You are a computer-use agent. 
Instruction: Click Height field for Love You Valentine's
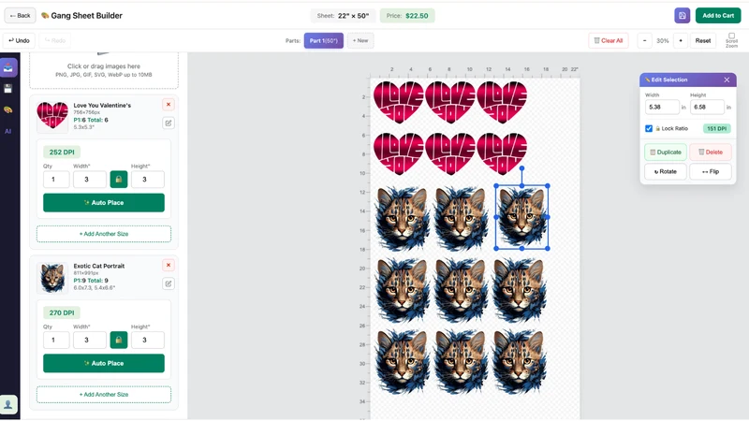(x=148, y=180)
